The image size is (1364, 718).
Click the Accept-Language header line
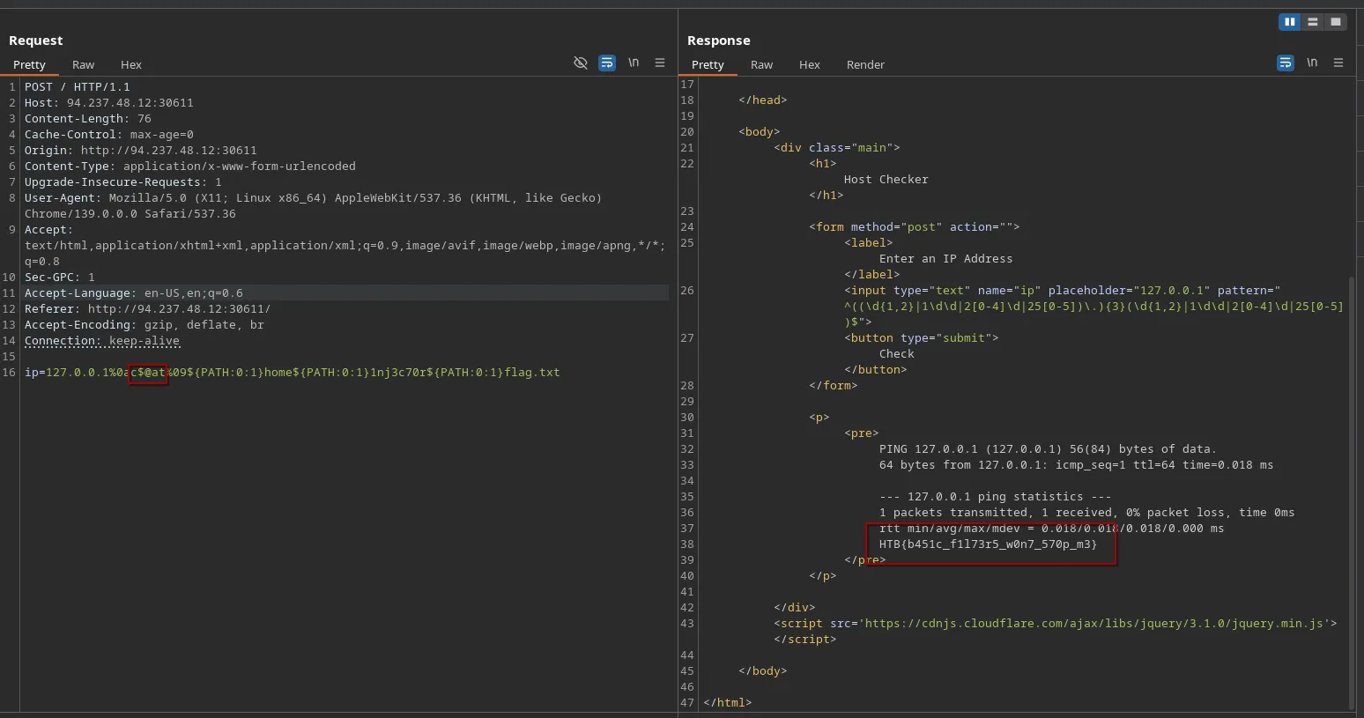(x=134, y=293)
